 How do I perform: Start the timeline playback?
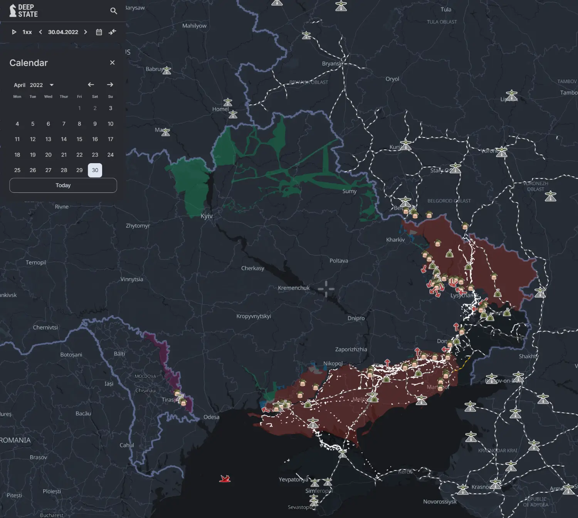coord(14,32)
